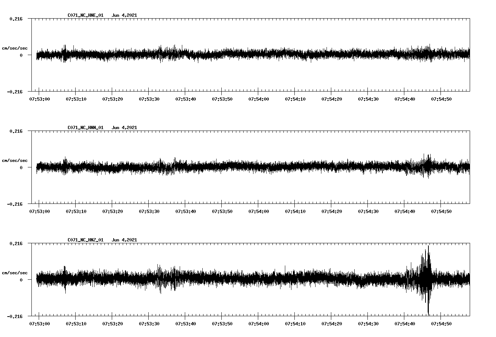
Task: Click the 07:54:00 label below the HNE plot
Action: pyautogui.click(x=259, y=99)
